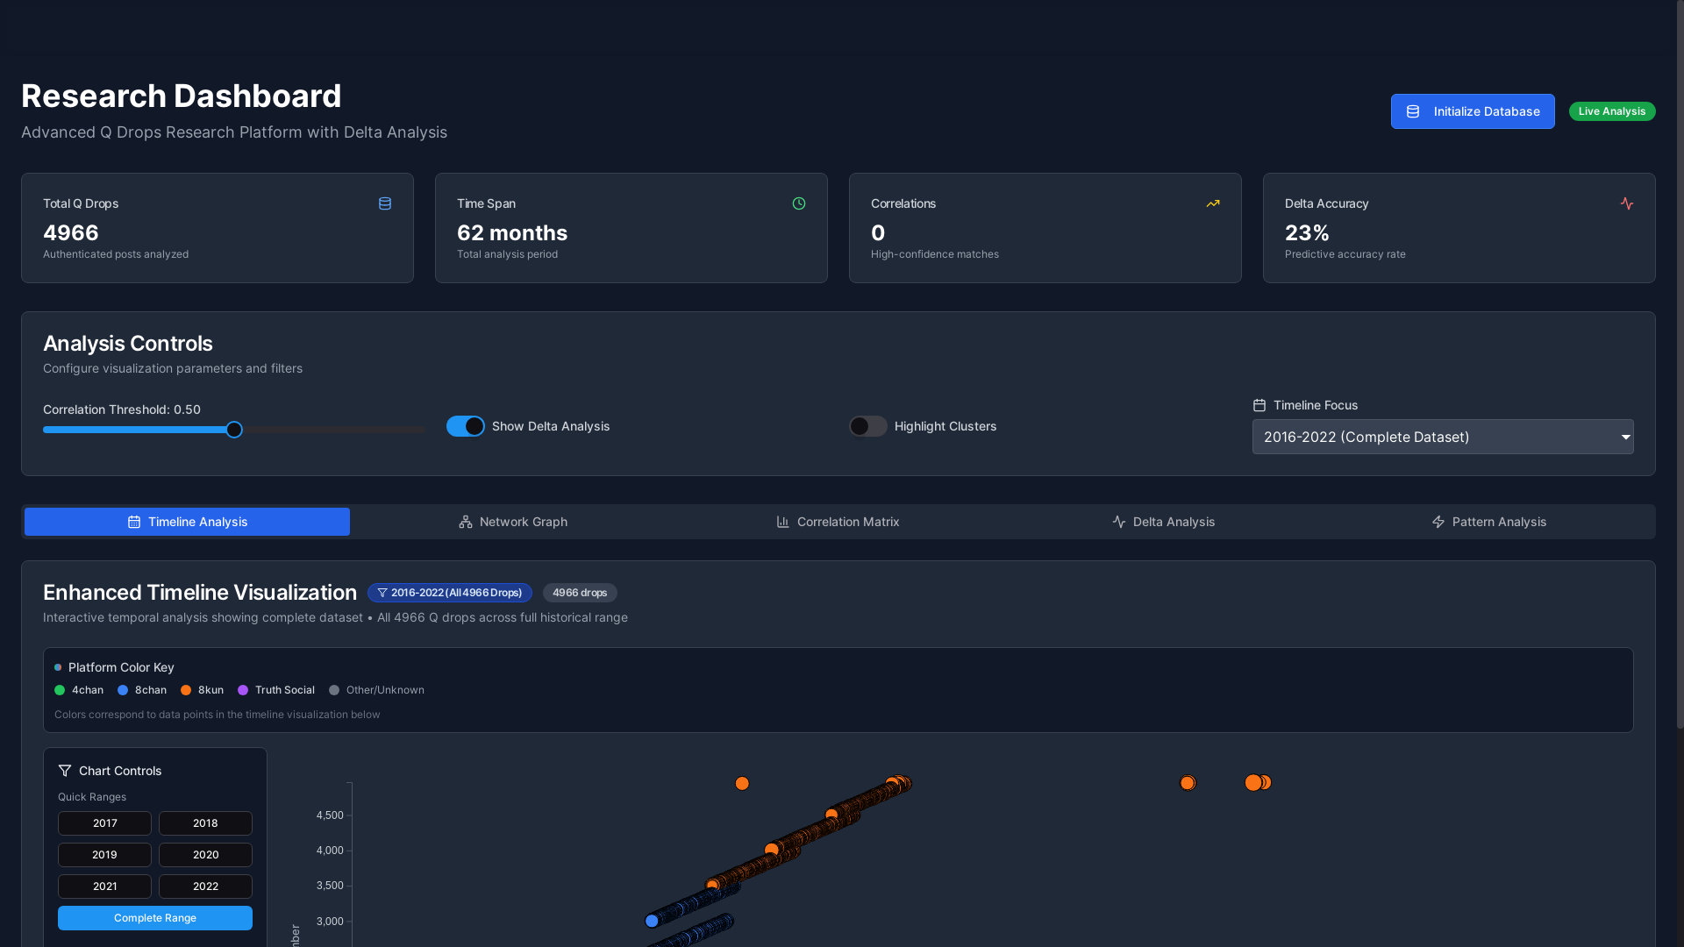The height and width of the screenshot is (947, 1684).
Task: Click the Research Dashboard heading
Action: point(182,96)
